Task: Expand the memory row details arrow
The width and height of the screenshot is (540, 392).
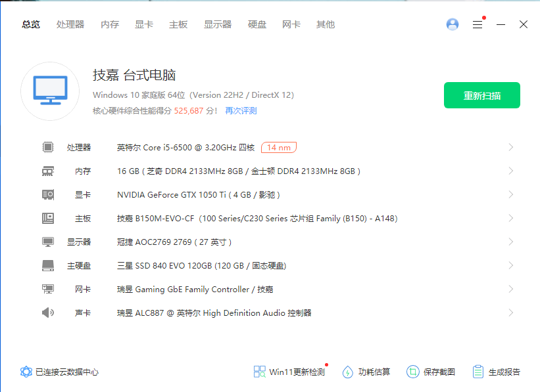Action: [511, 171]
